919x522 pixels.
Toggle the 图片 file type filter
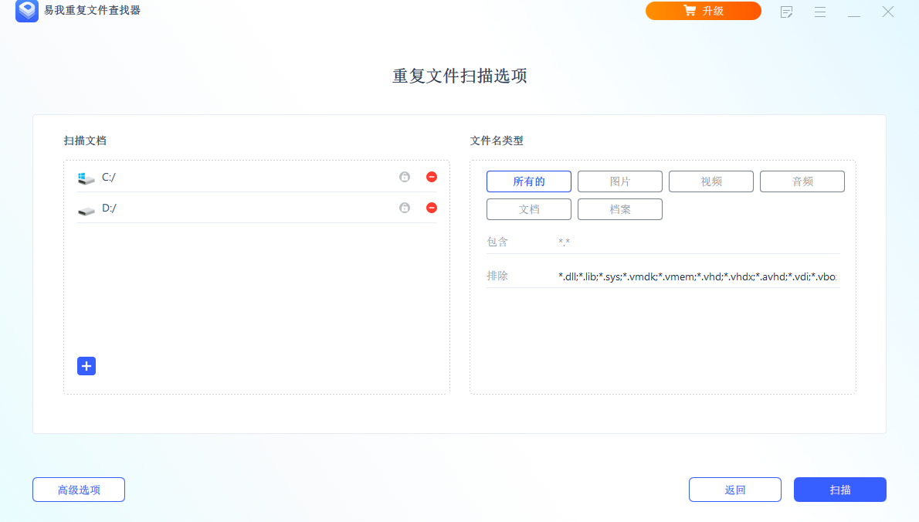coord(619,181)
